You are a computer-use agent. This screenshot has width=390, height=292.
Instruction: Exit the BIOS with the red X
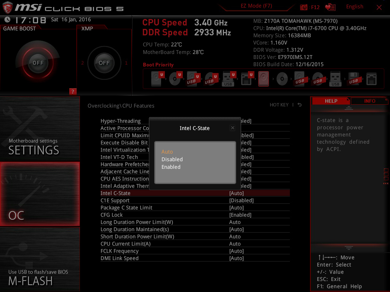coord(379,8)
